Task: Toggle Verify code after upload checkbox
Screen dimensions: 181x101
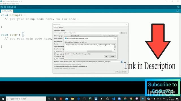Action: (55, 54)
